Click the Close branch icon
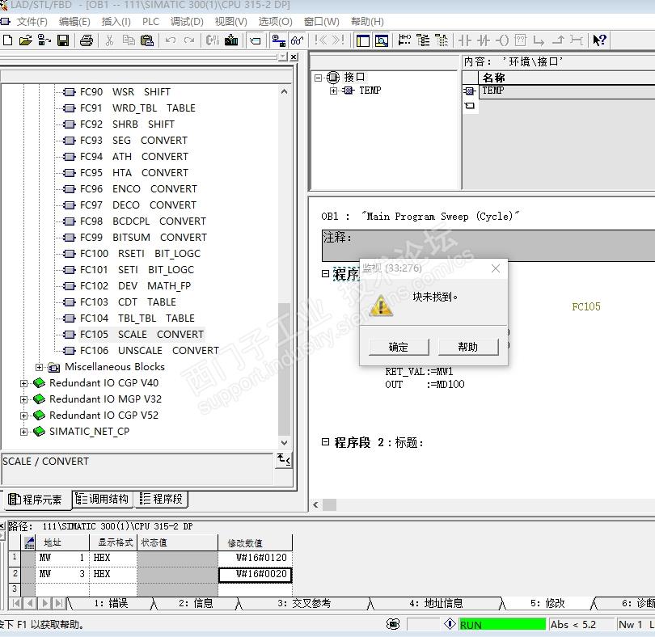The width and height of the screenshot is (655, 637). click(x=558, y=40)
